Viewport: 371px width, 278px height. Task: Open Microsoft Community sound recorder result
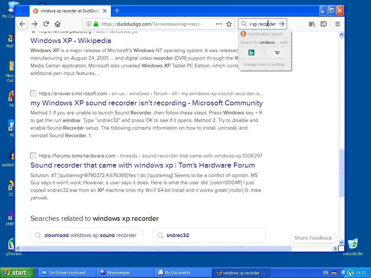point(146,103)
